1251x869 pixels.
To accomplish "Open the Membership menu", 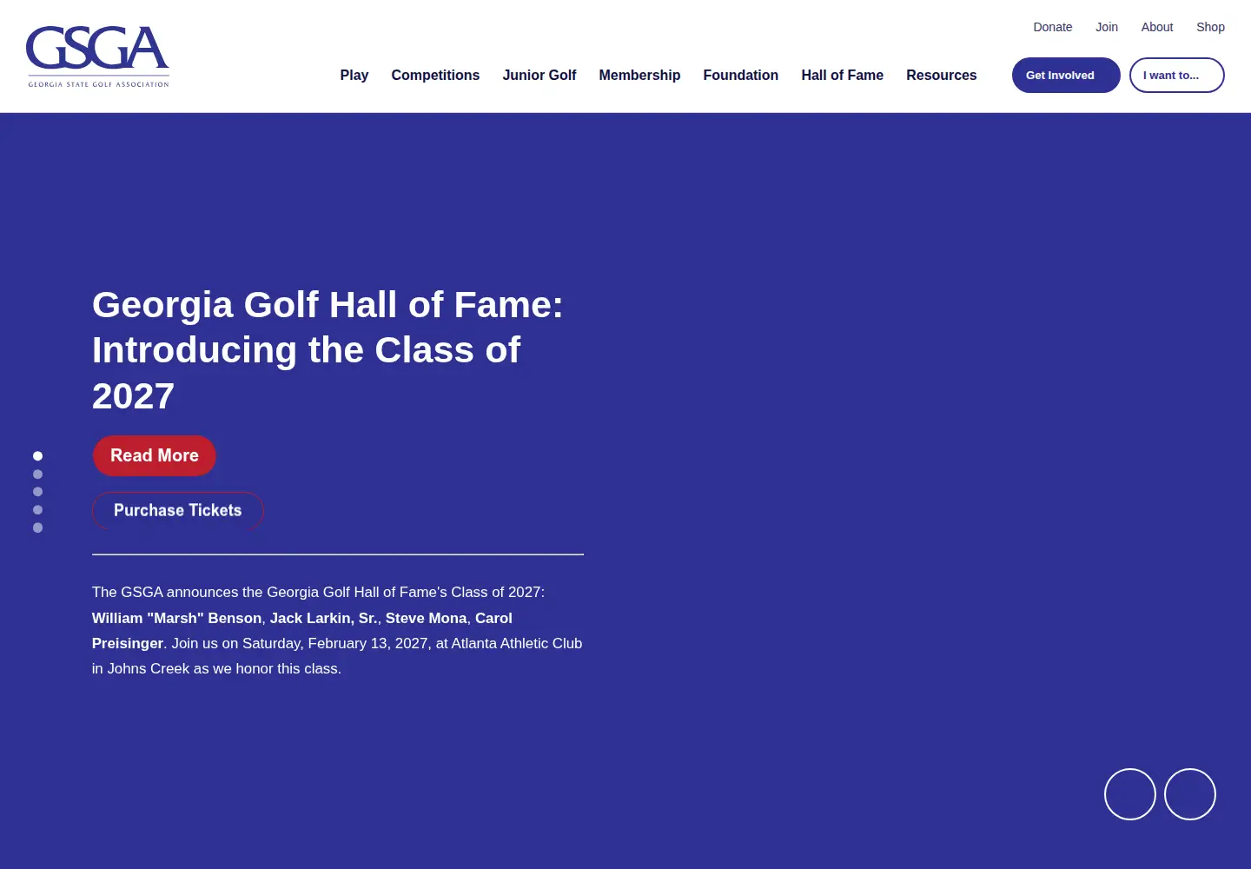I will point(639,75).
